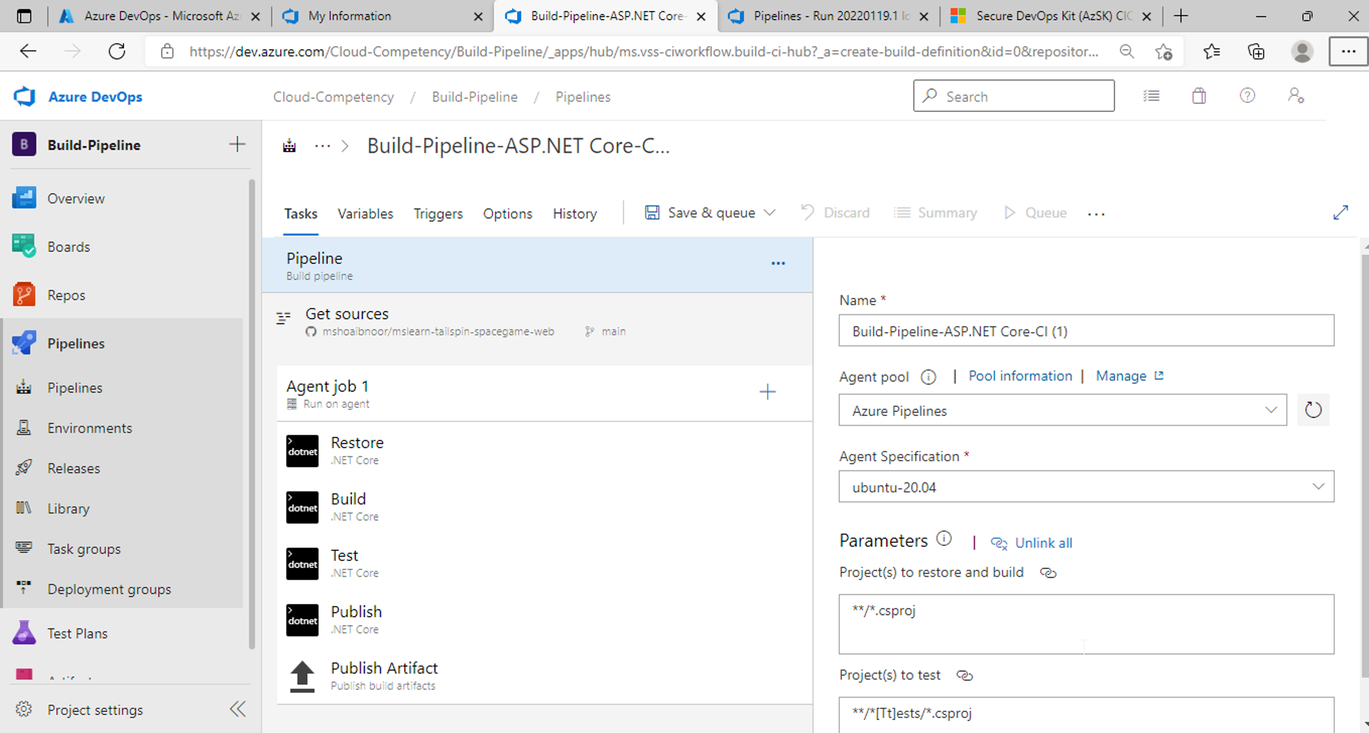Switch to the Triggers tab
This screenshot has height=733, width=1369.
[x=438, y=213]
